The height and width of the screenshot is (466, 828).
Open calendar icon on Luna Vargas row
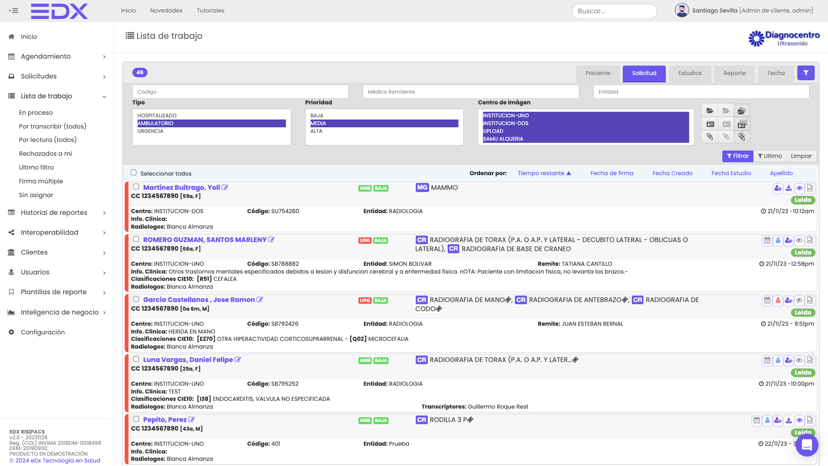[767, 361]
